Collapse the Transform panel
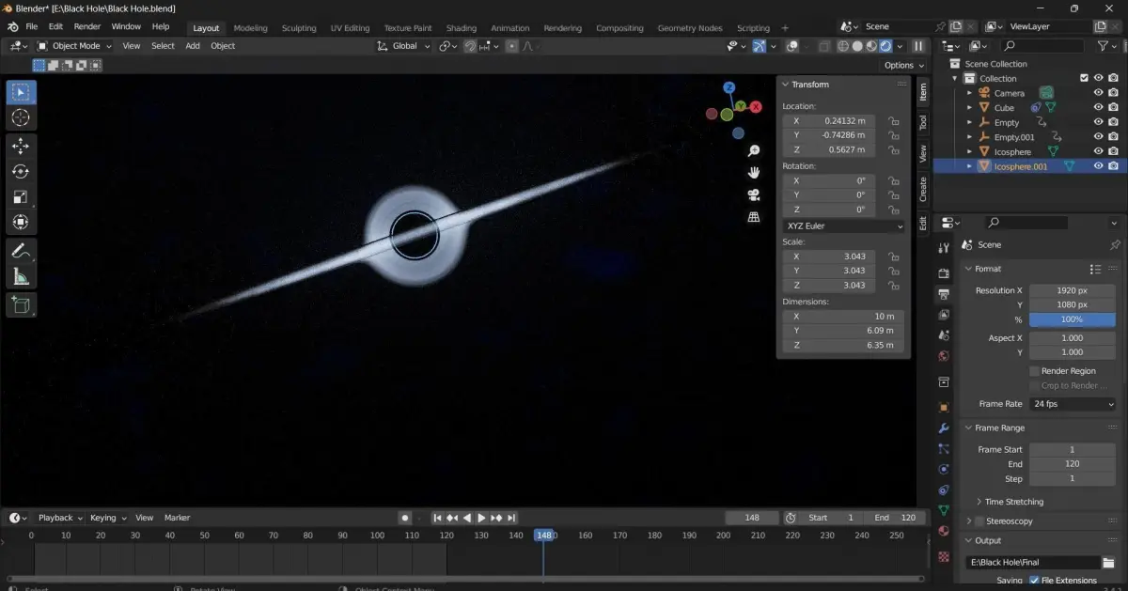This screenshot has width=1128, height=591. (809, 85)
